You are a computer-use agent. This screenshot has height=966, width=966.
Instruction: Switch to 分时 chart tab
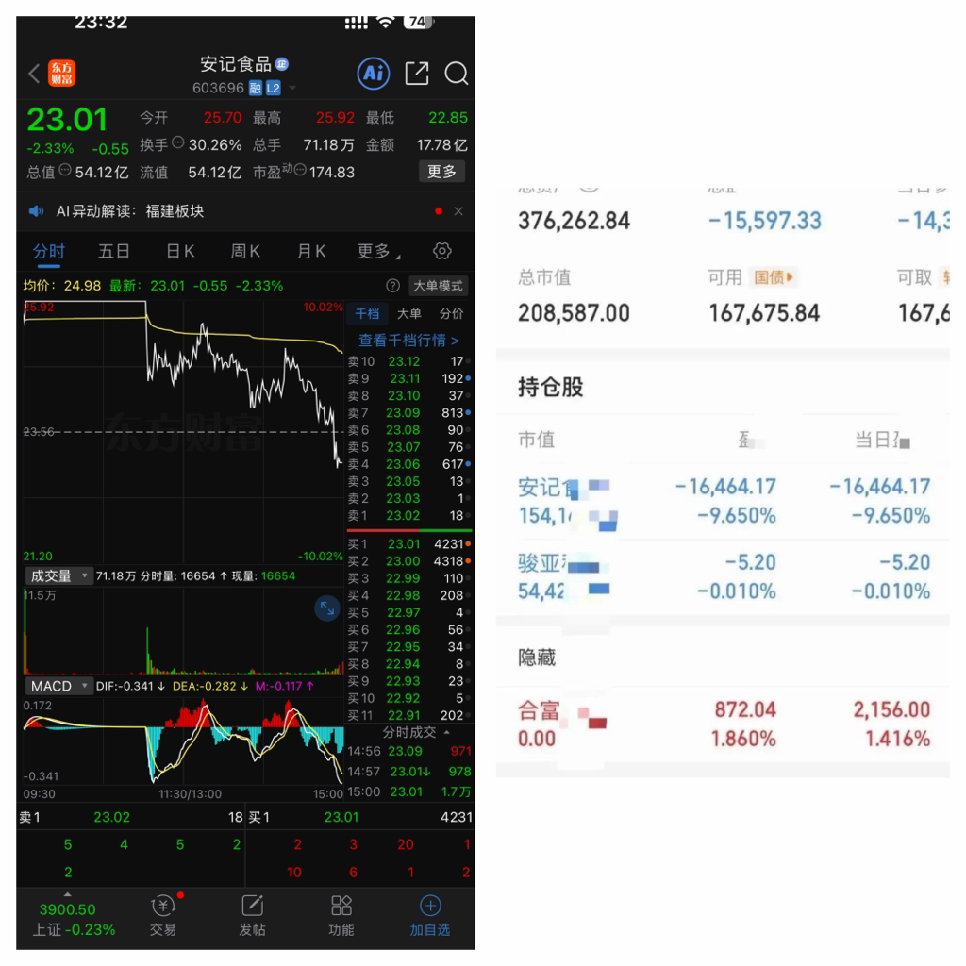coord(49,251)
